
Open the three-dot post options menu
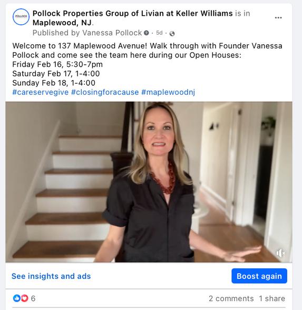click(x=278, y=18)
